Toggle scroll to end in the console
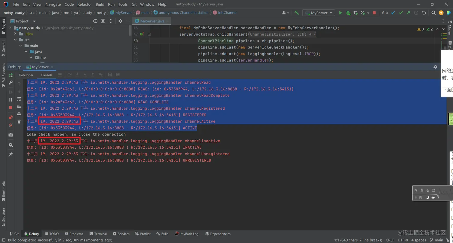 coord(19,106)
